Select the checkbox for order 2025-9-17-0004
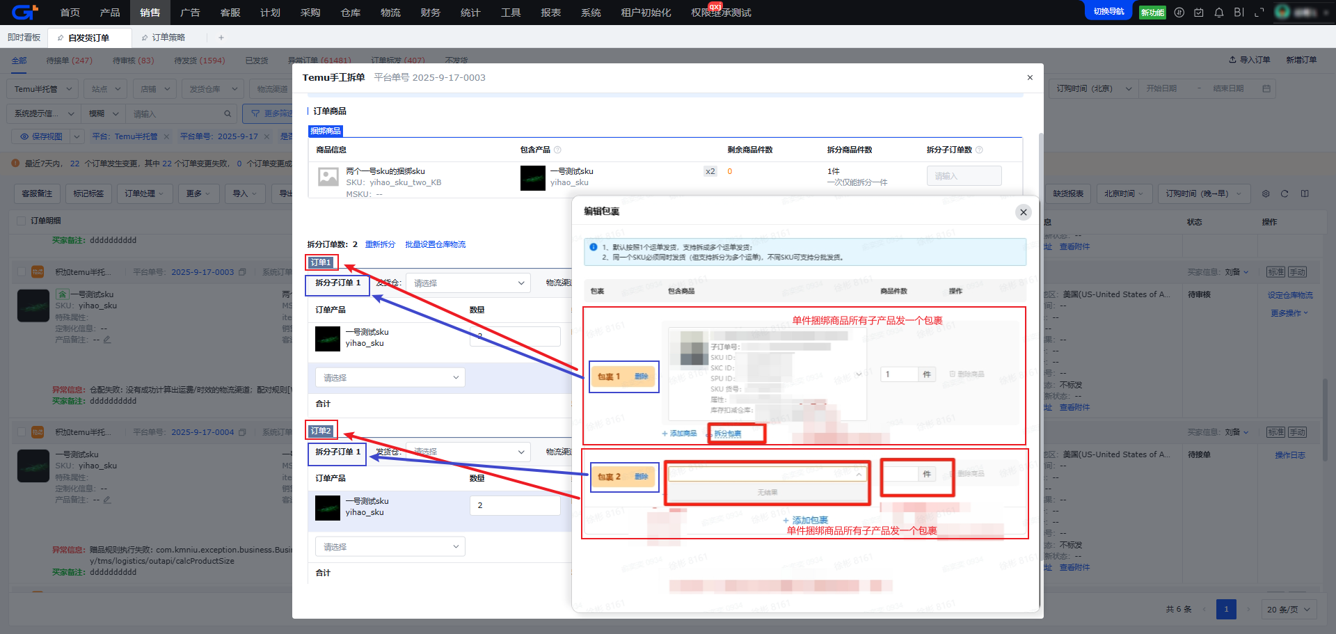This screenshot has width=1336, height=634. (x=21, y=432)
